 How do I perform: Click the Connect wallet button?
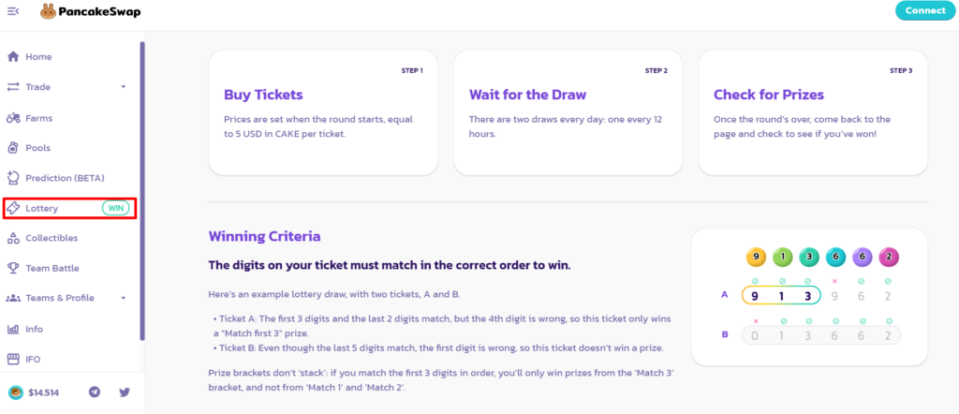925,11
